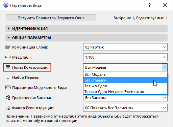Click the Графическая Замена label
The width and height of the screenshot is (173, 127).
point(31,98)
